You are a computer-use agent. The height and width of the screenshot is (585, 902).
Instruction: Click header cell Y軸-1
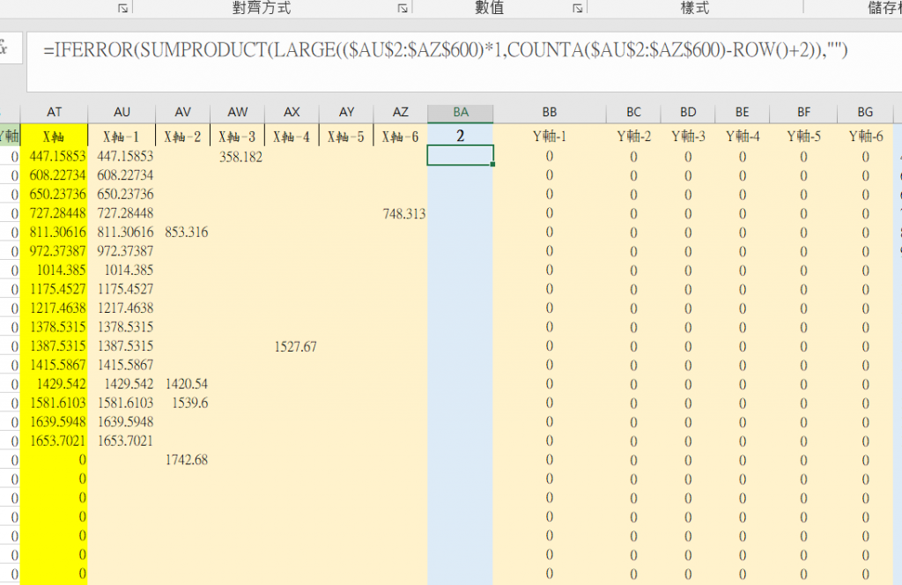550,137
